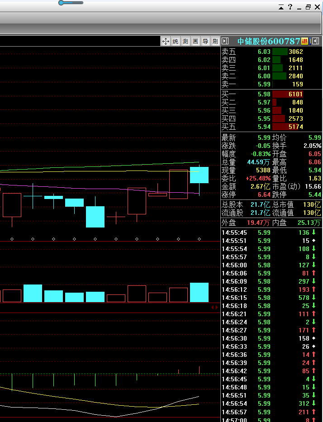Image resolution: width=323 pixels, height=422 pixels.
Task: Click panel arrow icon right of 港 badge
Action: [x=315, y=41]
